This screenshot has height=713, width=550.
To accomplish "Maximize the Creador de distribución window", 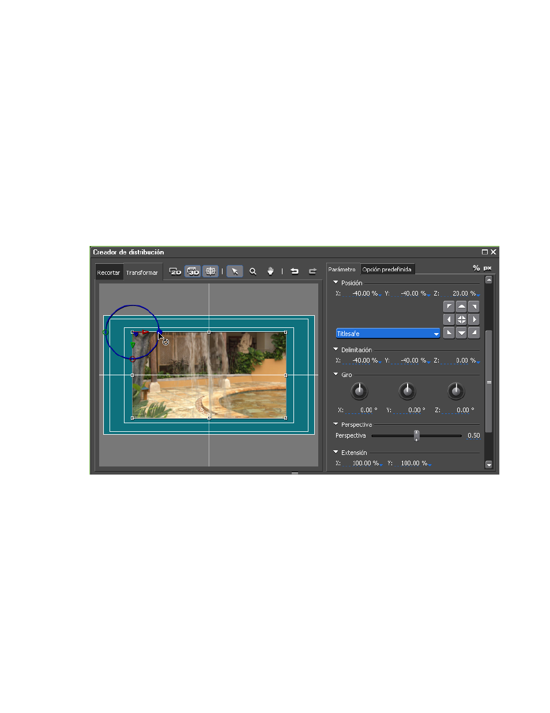I will (484, 252).
